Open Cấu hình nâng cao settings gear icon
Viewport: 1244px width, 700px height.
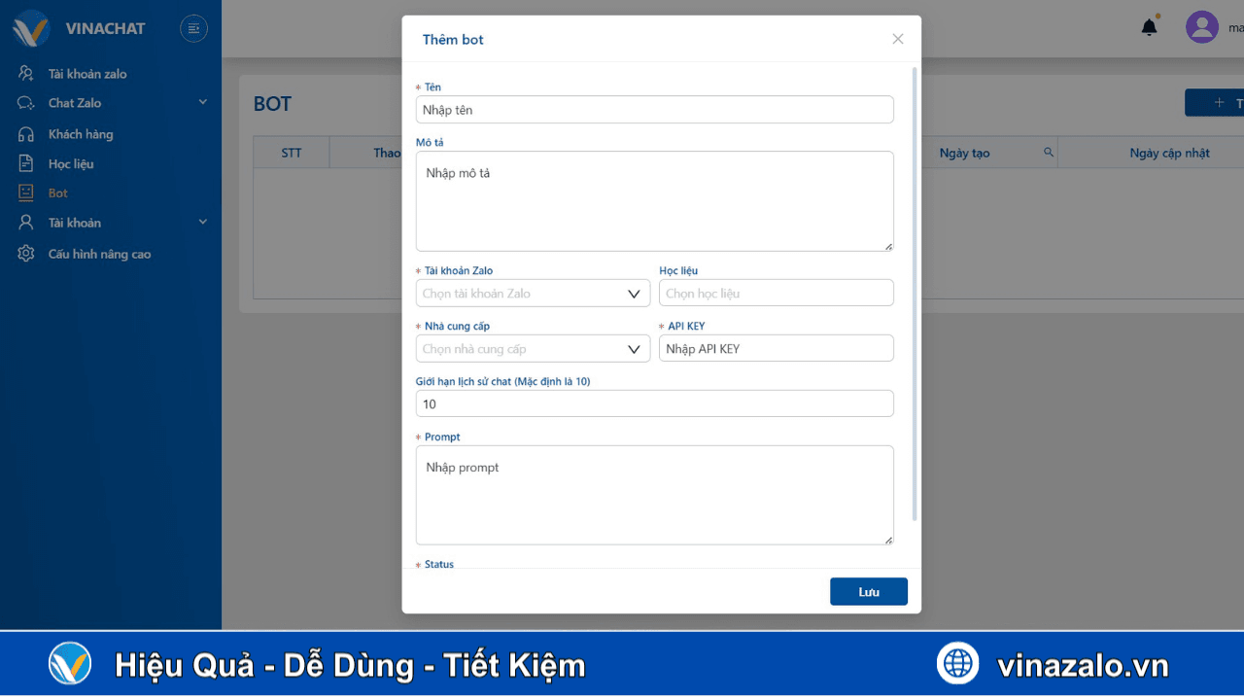[26, 254]
